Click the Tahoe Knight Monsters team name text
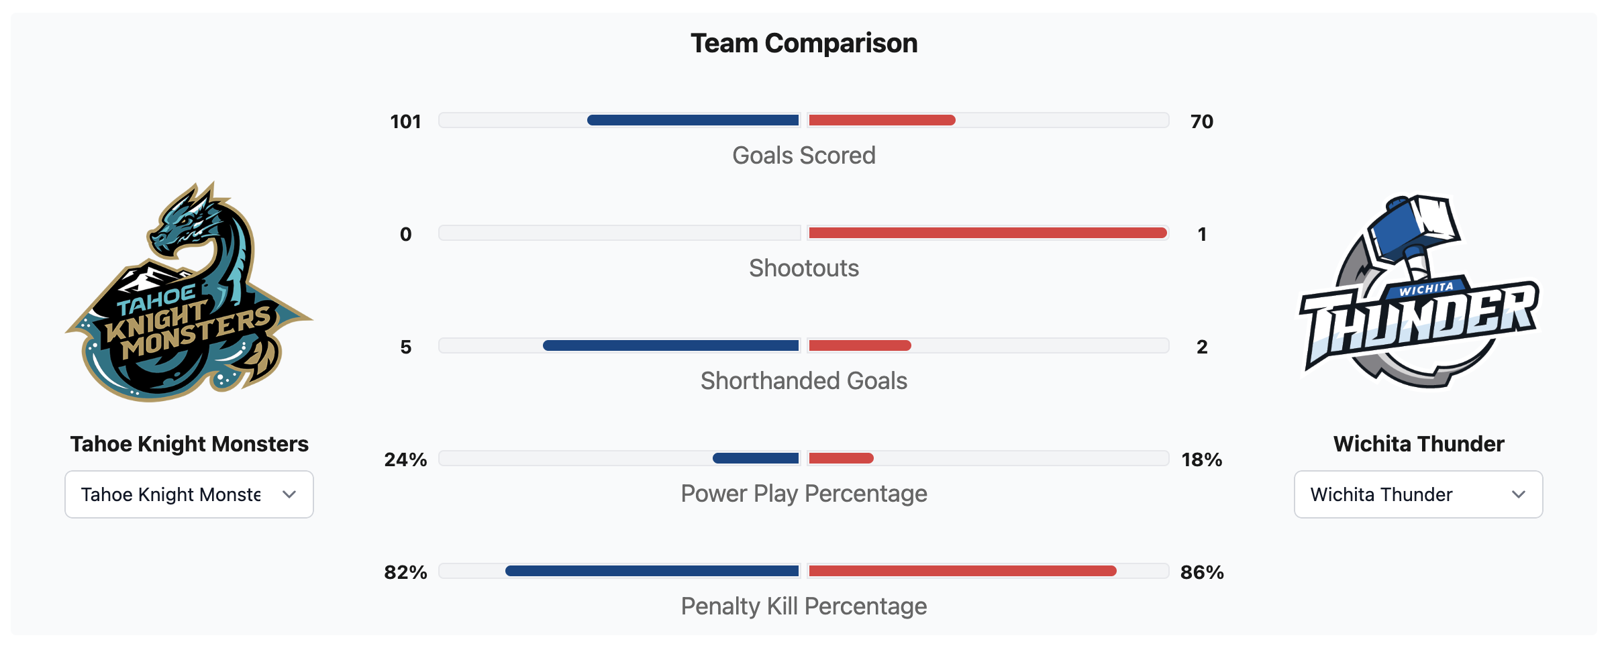The width and height of the screenshot is (1616, 650). pos(189,444)
